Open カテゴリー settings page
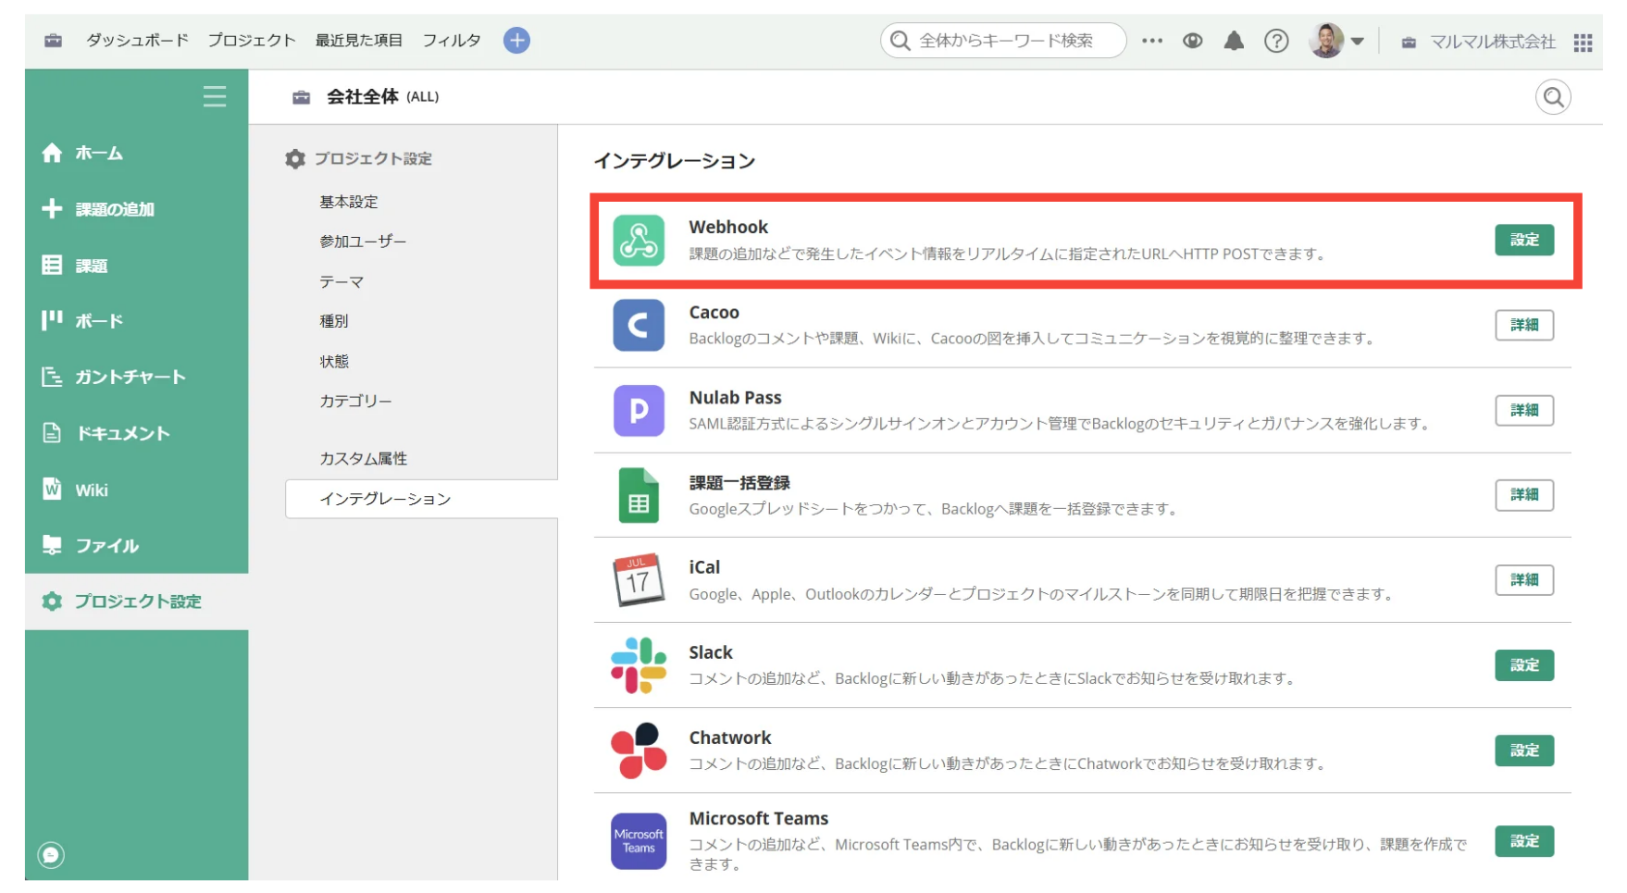1627x893 pixels. point(355,402)
